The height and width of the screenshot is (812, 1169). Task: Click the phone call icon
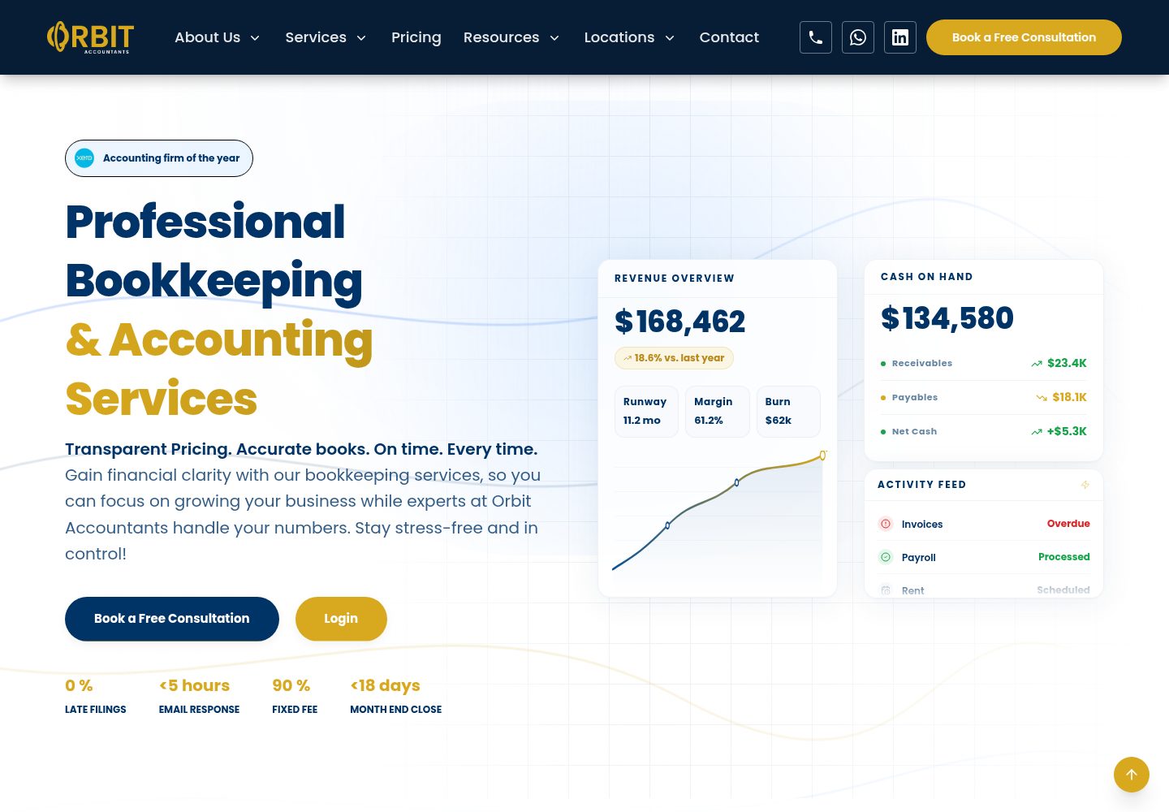pyautogui.click(x=815, y=37)
